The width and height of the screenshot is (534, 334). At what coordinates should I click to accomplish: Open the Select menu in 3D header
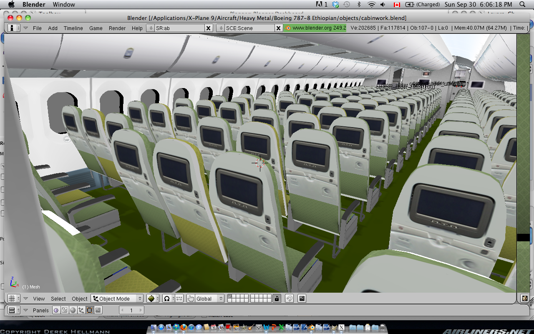(x=58, y=299)
